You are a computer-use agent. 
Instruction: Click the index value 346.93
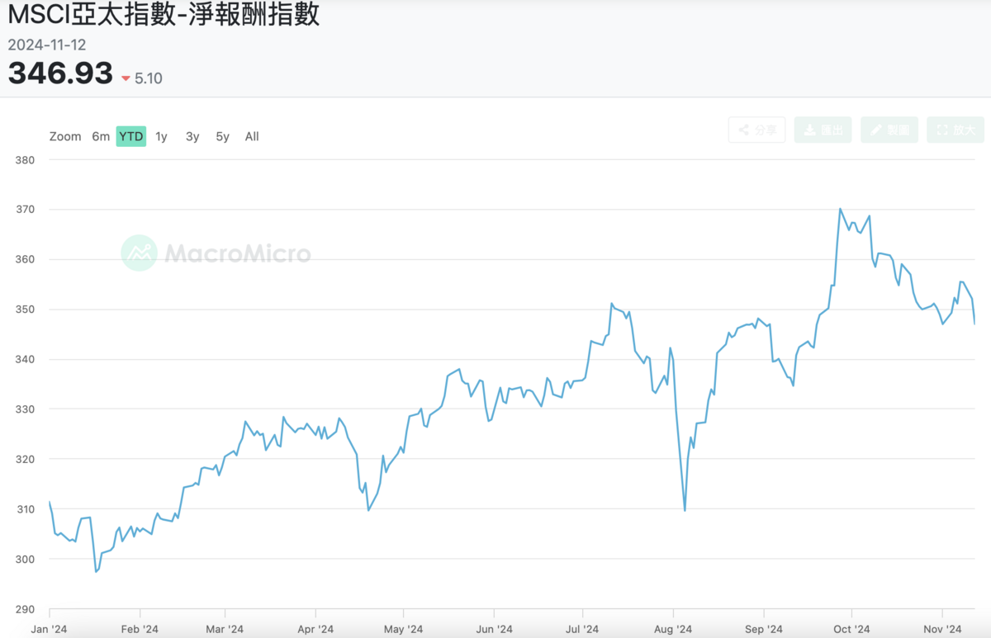tap(60, 73)
